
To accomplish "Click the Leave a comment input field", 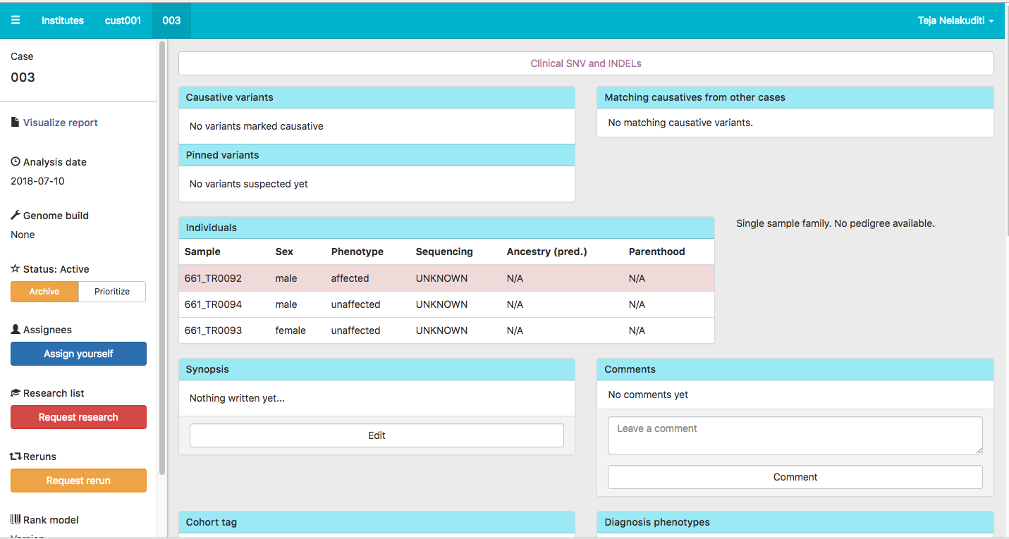I will [x=795, y=435].
